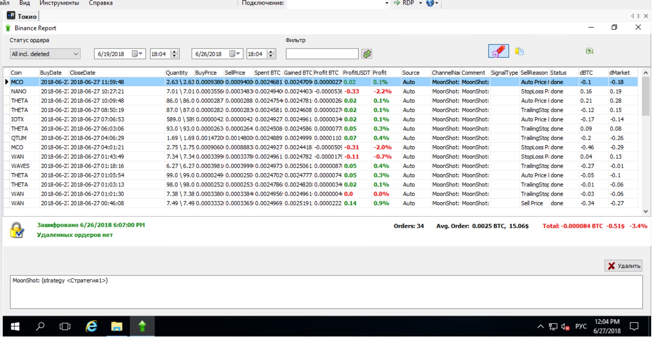Sort by the ProfitUSDT column header
The height and width of the screenshot is (352, 664).
point(357,72)
